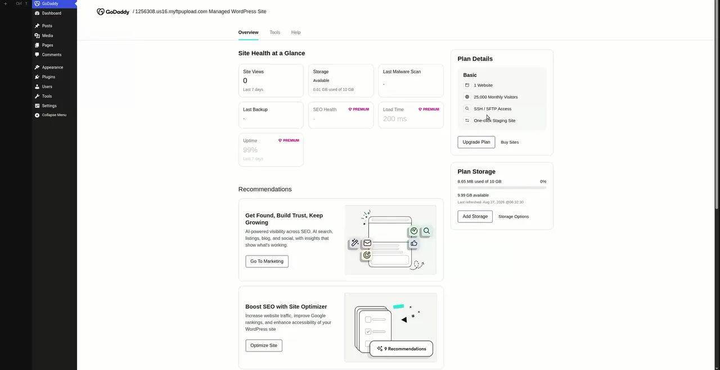
Task: Click the page's vertical scrollbar
Action: pyautogui.click(x=717, y=105)
